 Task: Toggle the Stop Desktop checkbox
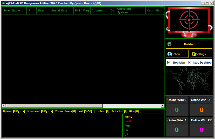pos(190,62)
